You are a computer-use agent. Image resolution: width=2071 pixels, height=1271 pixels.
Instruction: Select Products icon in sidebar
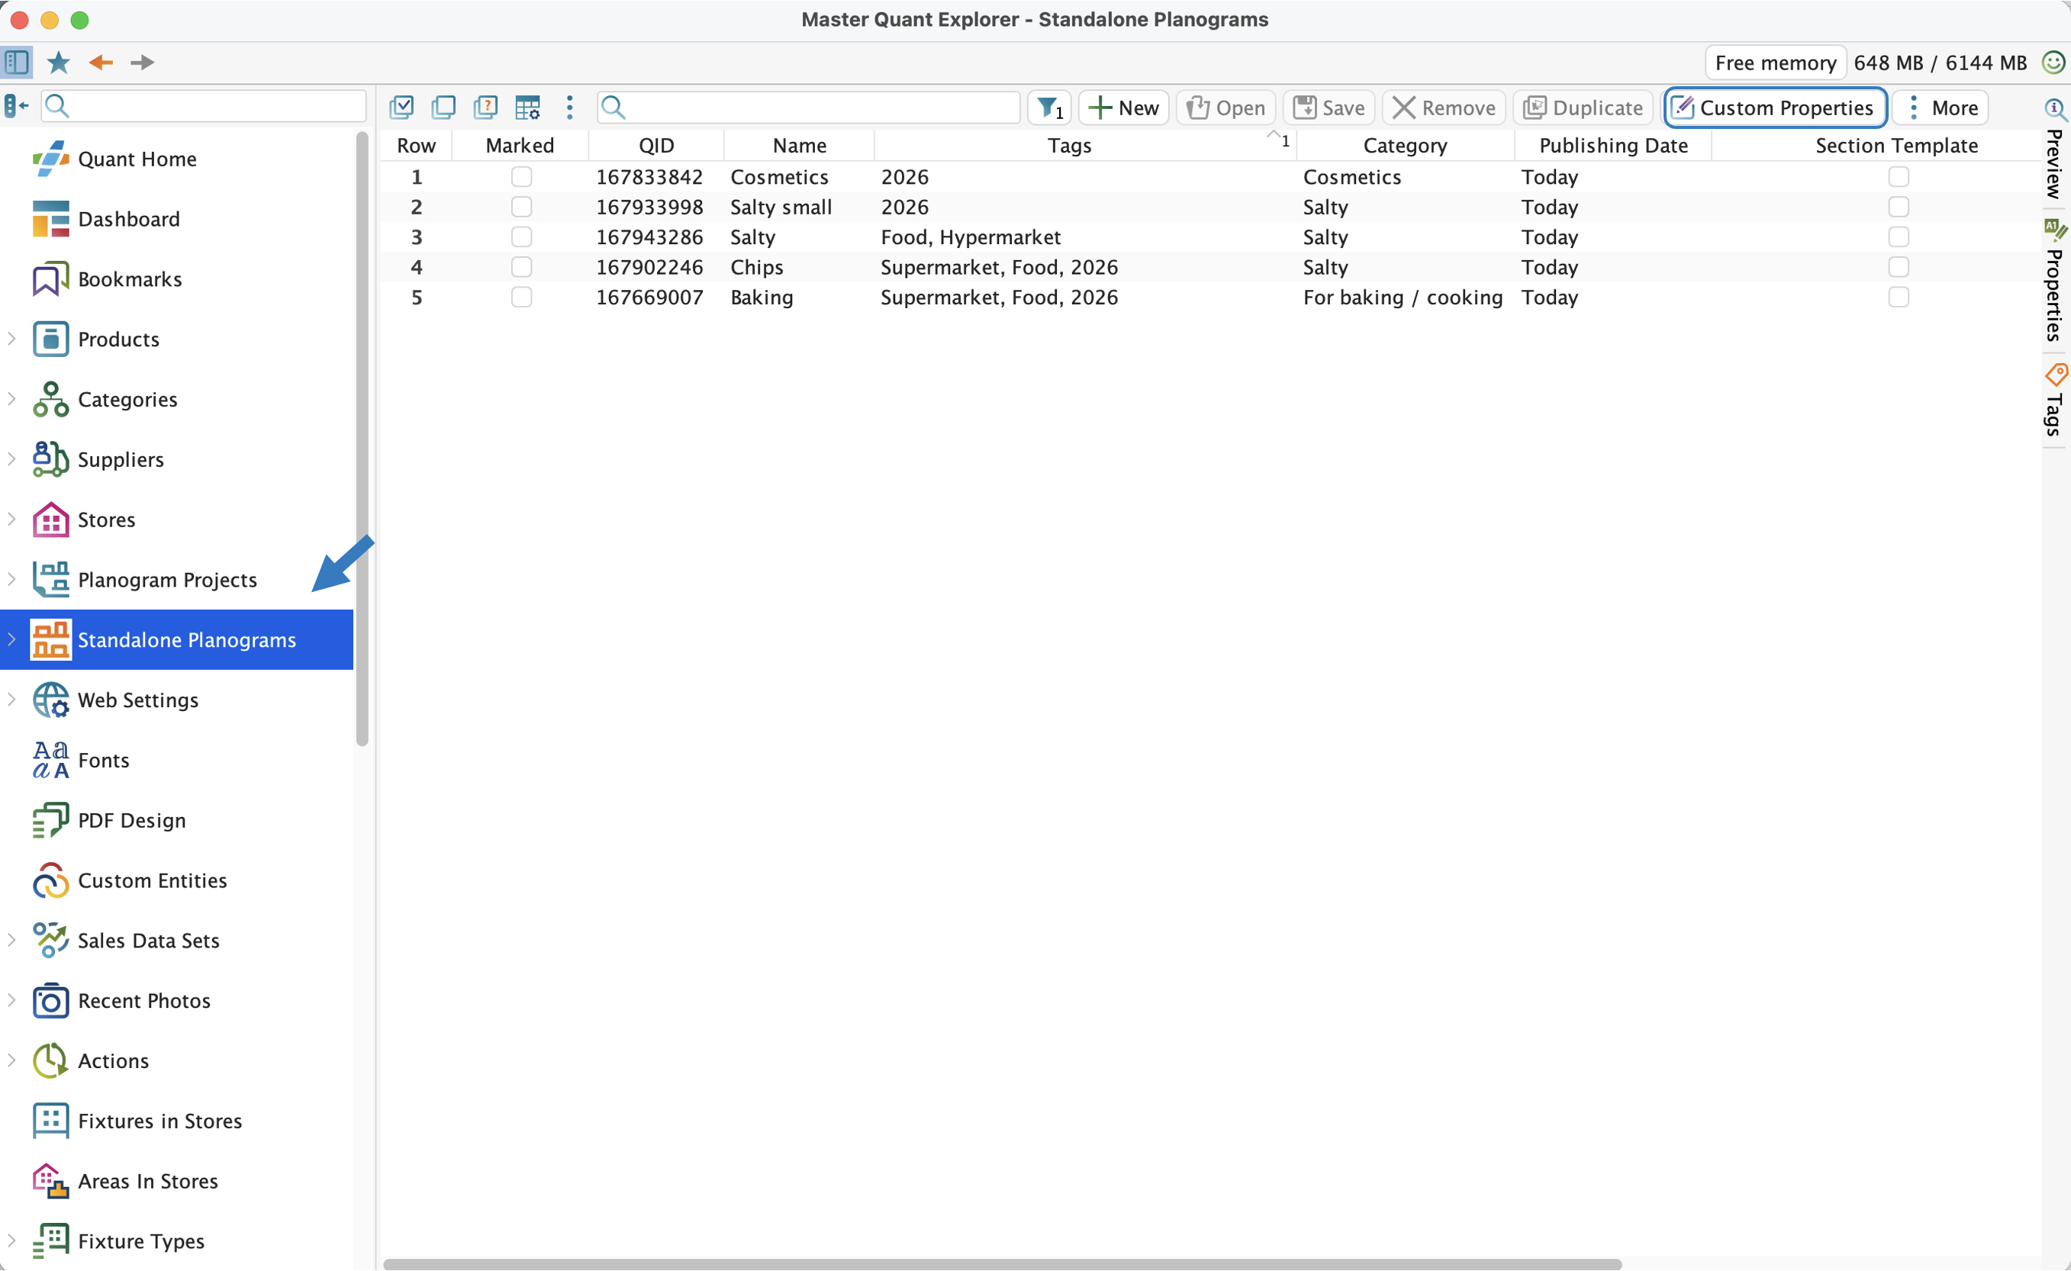pos(50,339)
